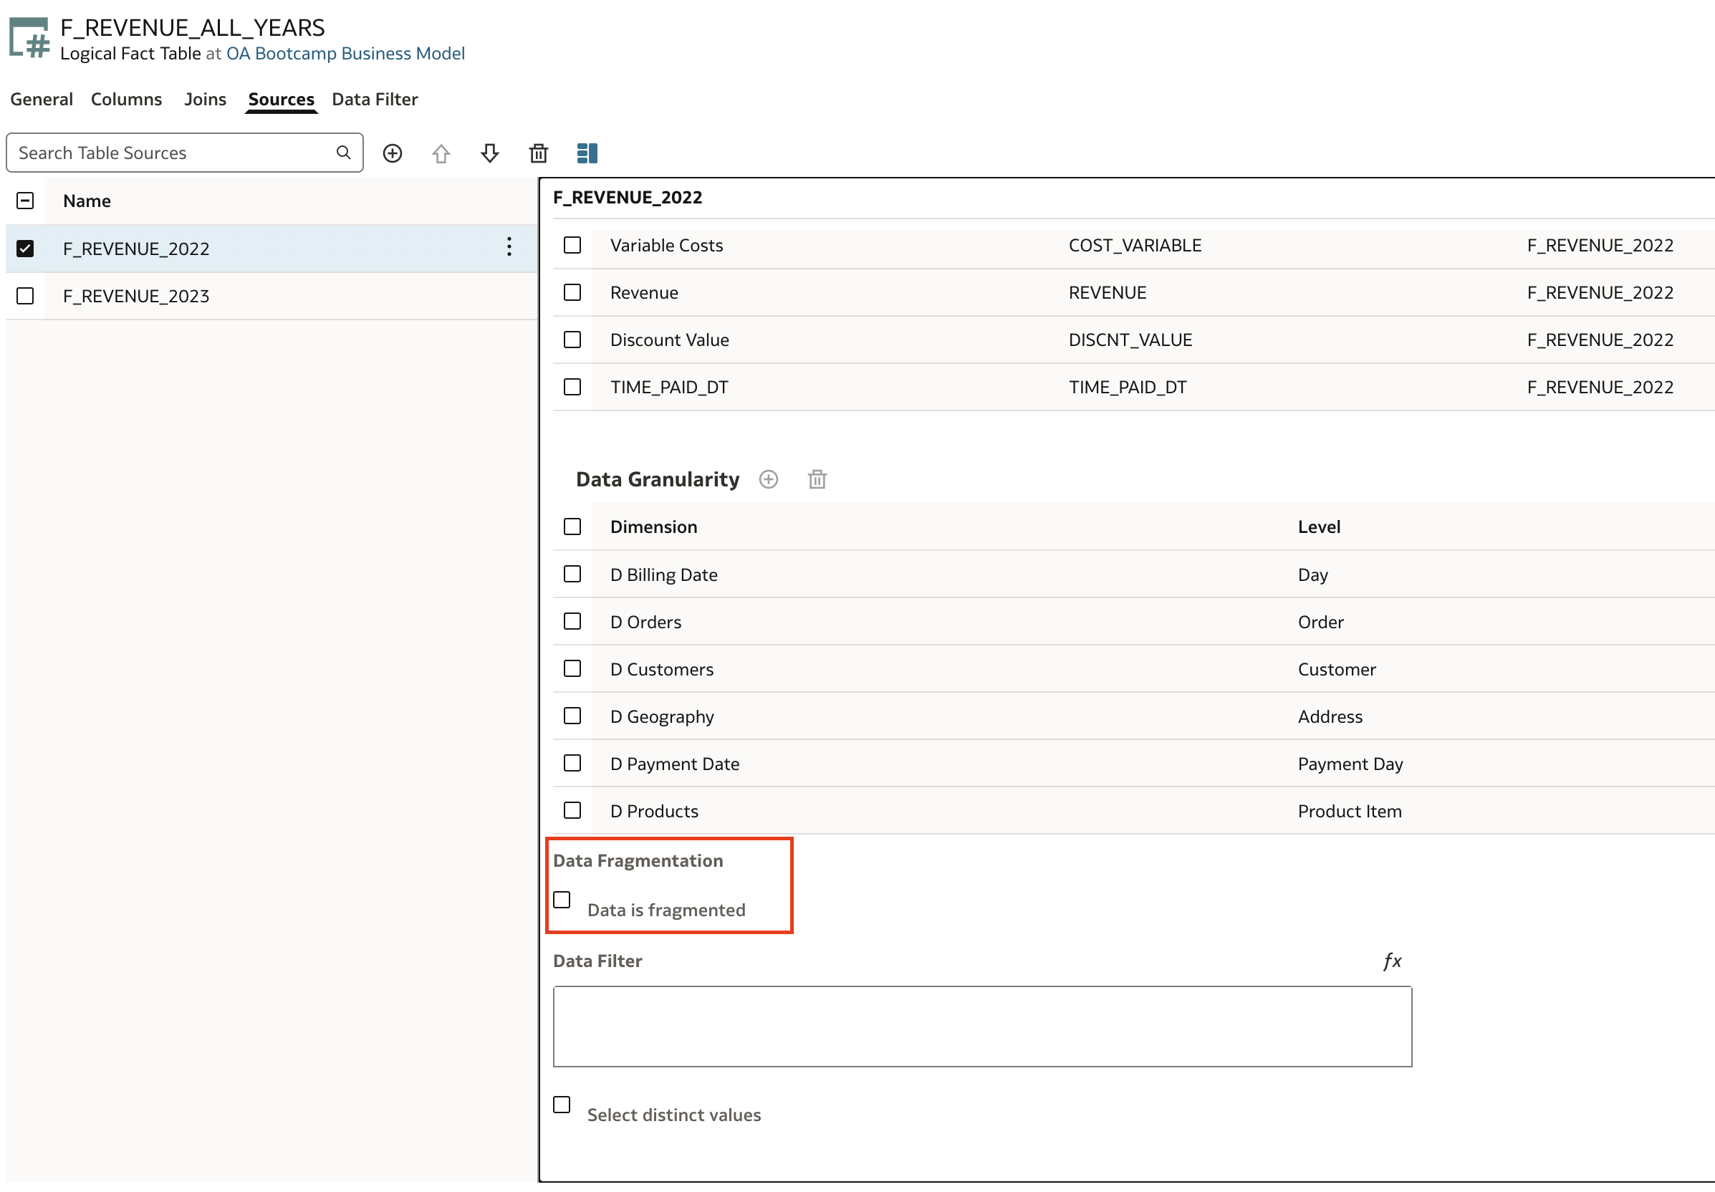Screen dimensions: 1715x1192
Task: Select the F_REVENUE_2022 source name in list
Action: click(x=136, y=248)
